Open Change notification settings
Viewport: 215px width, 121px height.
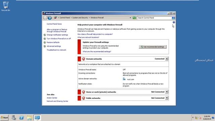click(57, 35)
